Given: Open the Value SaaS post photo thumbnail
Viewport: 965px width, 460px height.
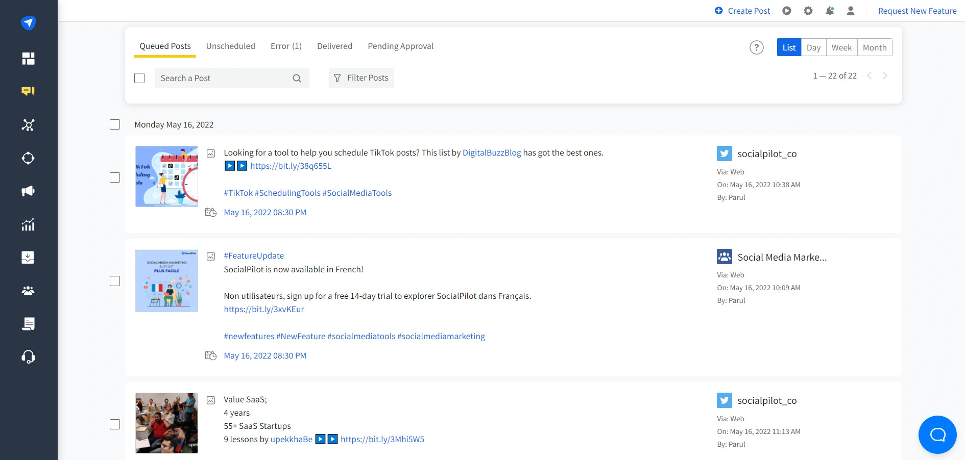Looking at the screenshot, I should coord(166,423).
